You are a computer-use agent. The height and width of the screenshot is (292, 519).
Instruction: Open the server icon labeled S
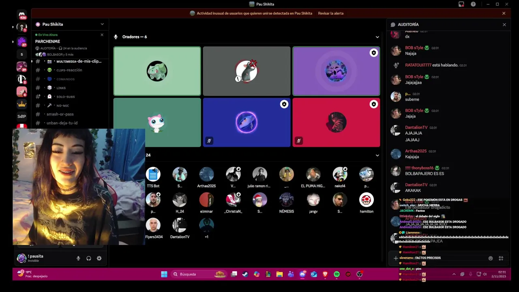click(22, 54)
